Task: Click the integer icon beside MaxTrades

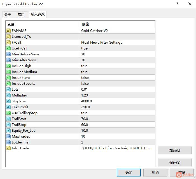Action: 8,136
